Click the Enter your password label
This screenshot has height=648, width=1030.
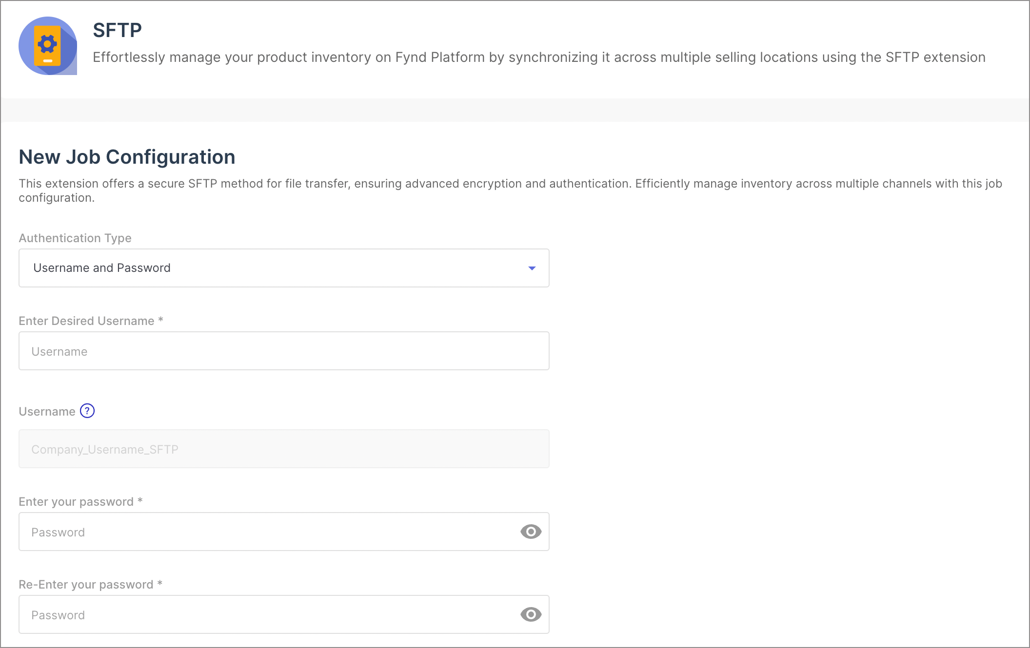80,502
